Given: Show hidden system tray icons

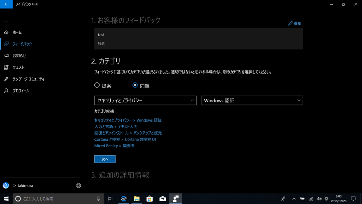Looking at the screenshot, I should coord(294,199).
